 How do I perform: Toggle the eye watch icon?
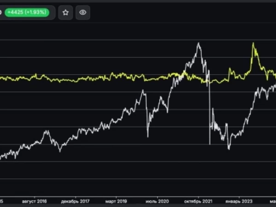(83, 12)
